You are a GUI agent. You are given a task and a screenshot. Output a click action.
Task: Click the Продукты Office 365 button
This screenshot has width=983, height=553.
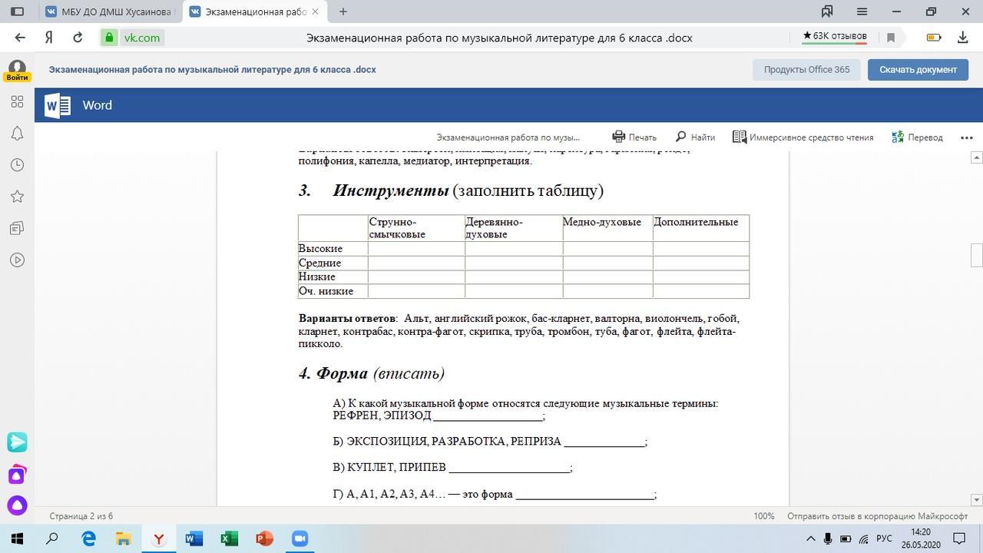point(806,69)
